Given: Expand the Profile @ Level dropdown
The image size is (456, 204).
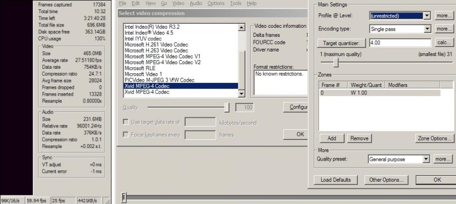Looking at the screenshot, I should click(427, 16).
